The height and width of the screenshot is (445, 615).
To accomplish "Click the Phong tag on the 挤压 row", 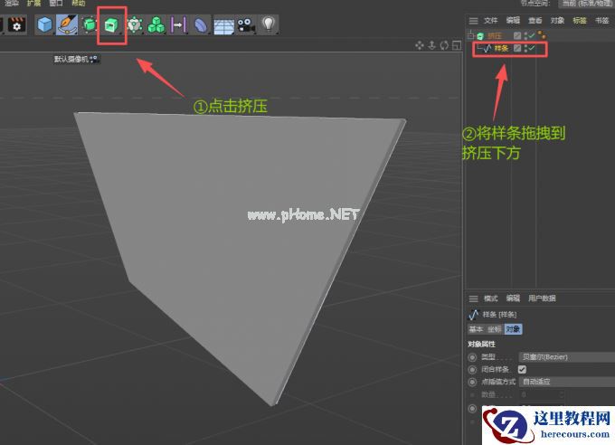I will click(542, 35).
